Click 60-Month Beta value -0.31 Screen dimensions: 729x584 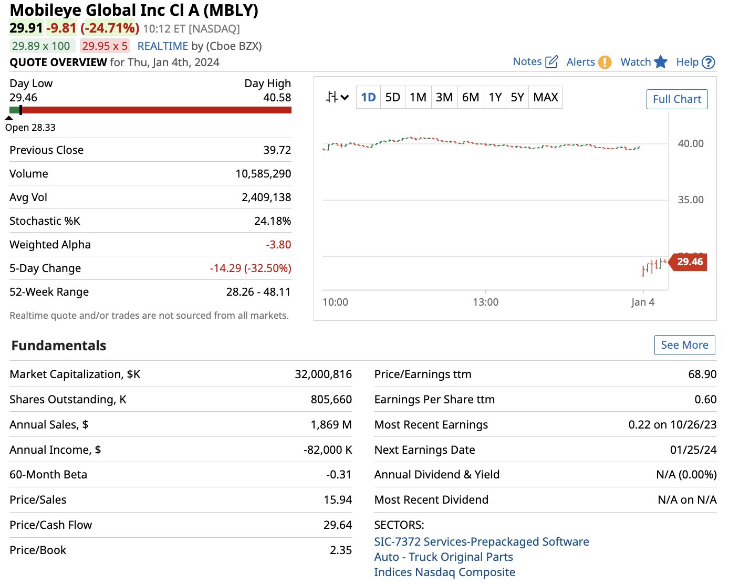339,475
